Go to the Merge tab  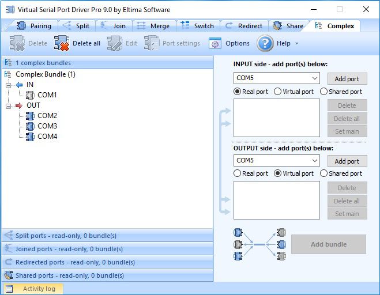[153, 26]
